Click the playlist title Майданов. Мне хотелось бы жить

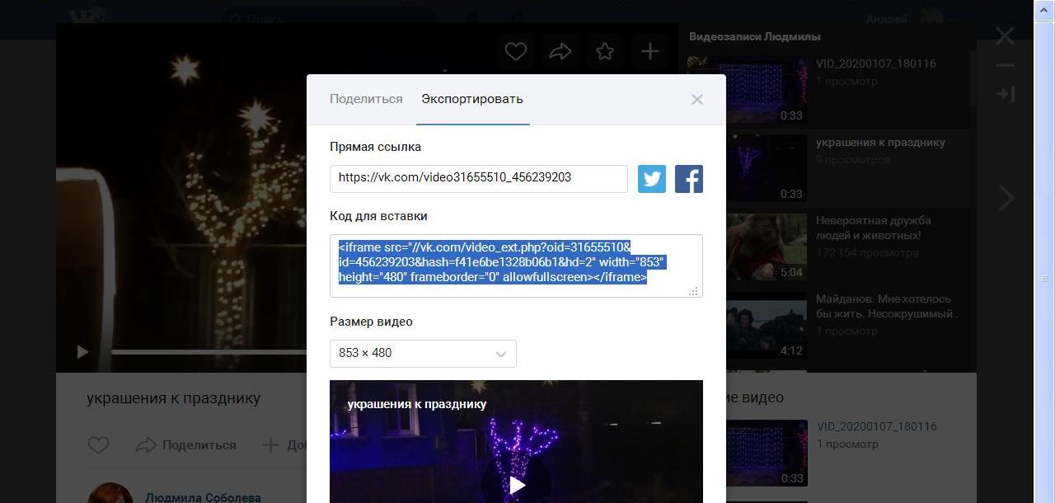(887, 306)
